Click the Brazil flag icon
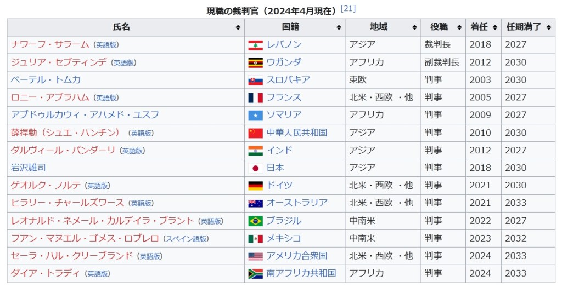The image size is (562, 287). (255, 221)
